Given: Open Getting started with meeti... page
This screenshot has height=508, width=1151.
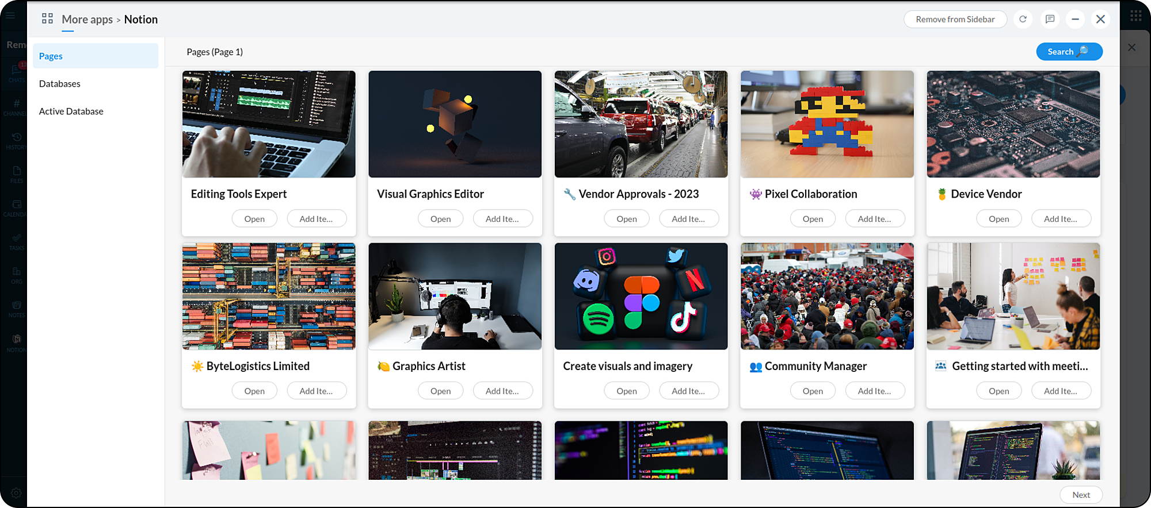Looking at the screenshot, I should click(999, 391).
